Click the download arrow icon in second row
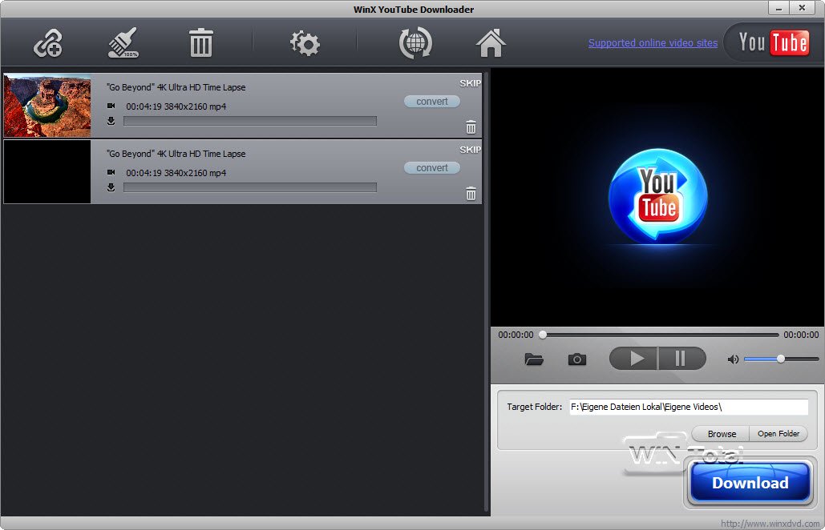This screenshot has width=825, height=530. (x=111, y=187)
